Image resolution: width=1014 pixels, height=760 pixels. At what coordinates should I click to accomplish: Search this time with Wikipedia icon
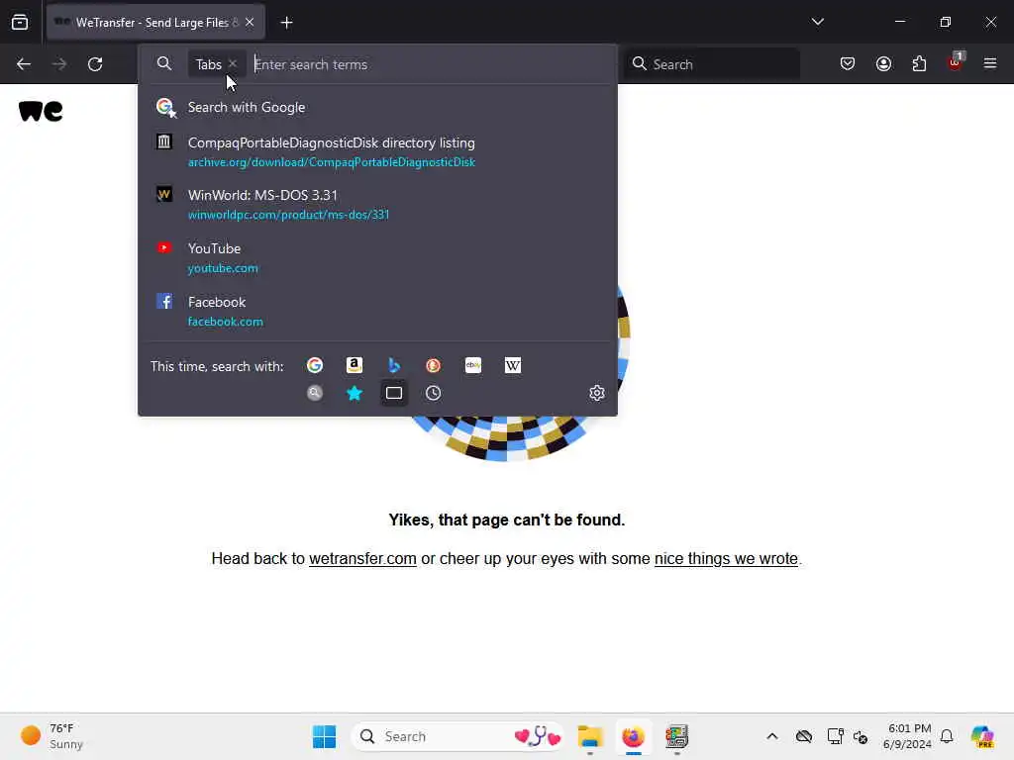[513, 366]
